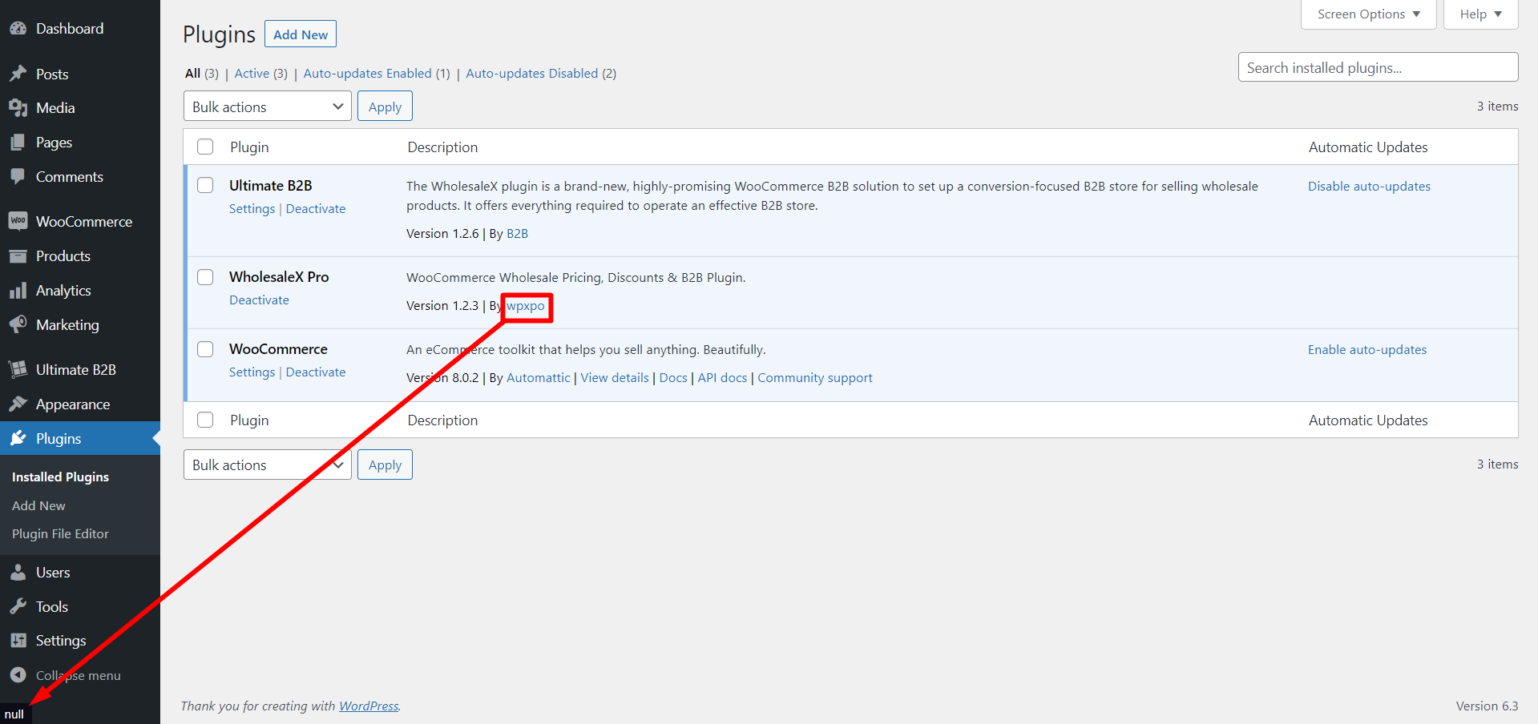1538x724 pixels.
Task: Open the bottom Bulk actions dropdown
Action: coord(267,465)
